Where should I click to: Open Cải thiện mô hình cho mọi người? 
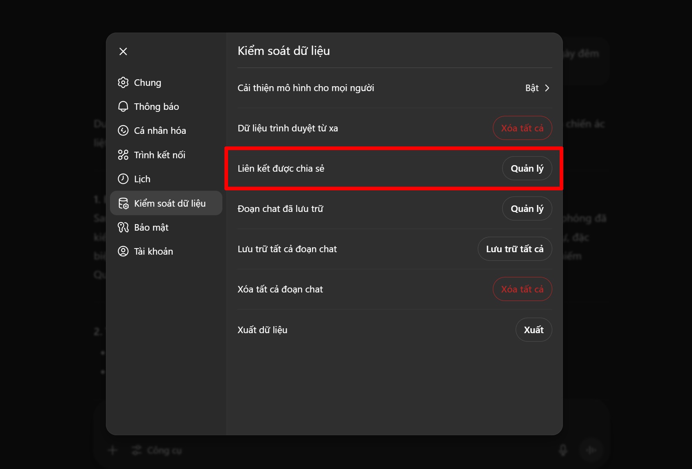point(305,88)
